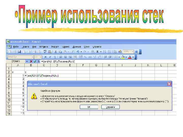Expand the AutoSum functions arrow

coord(101,52)
